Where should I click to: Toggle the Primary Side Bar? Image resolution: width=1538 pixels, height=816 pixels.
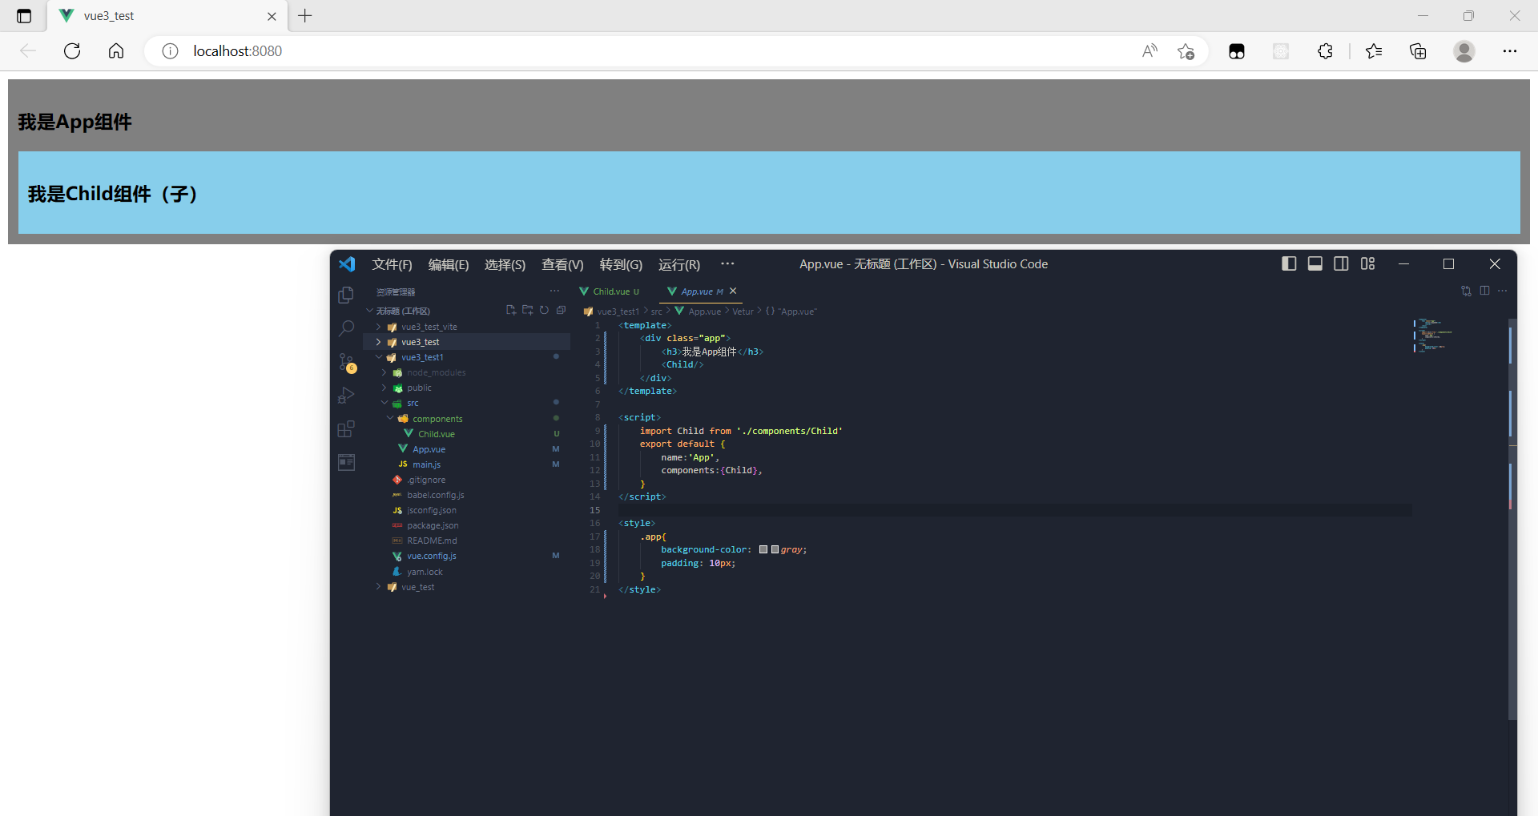click(1288, 263)
